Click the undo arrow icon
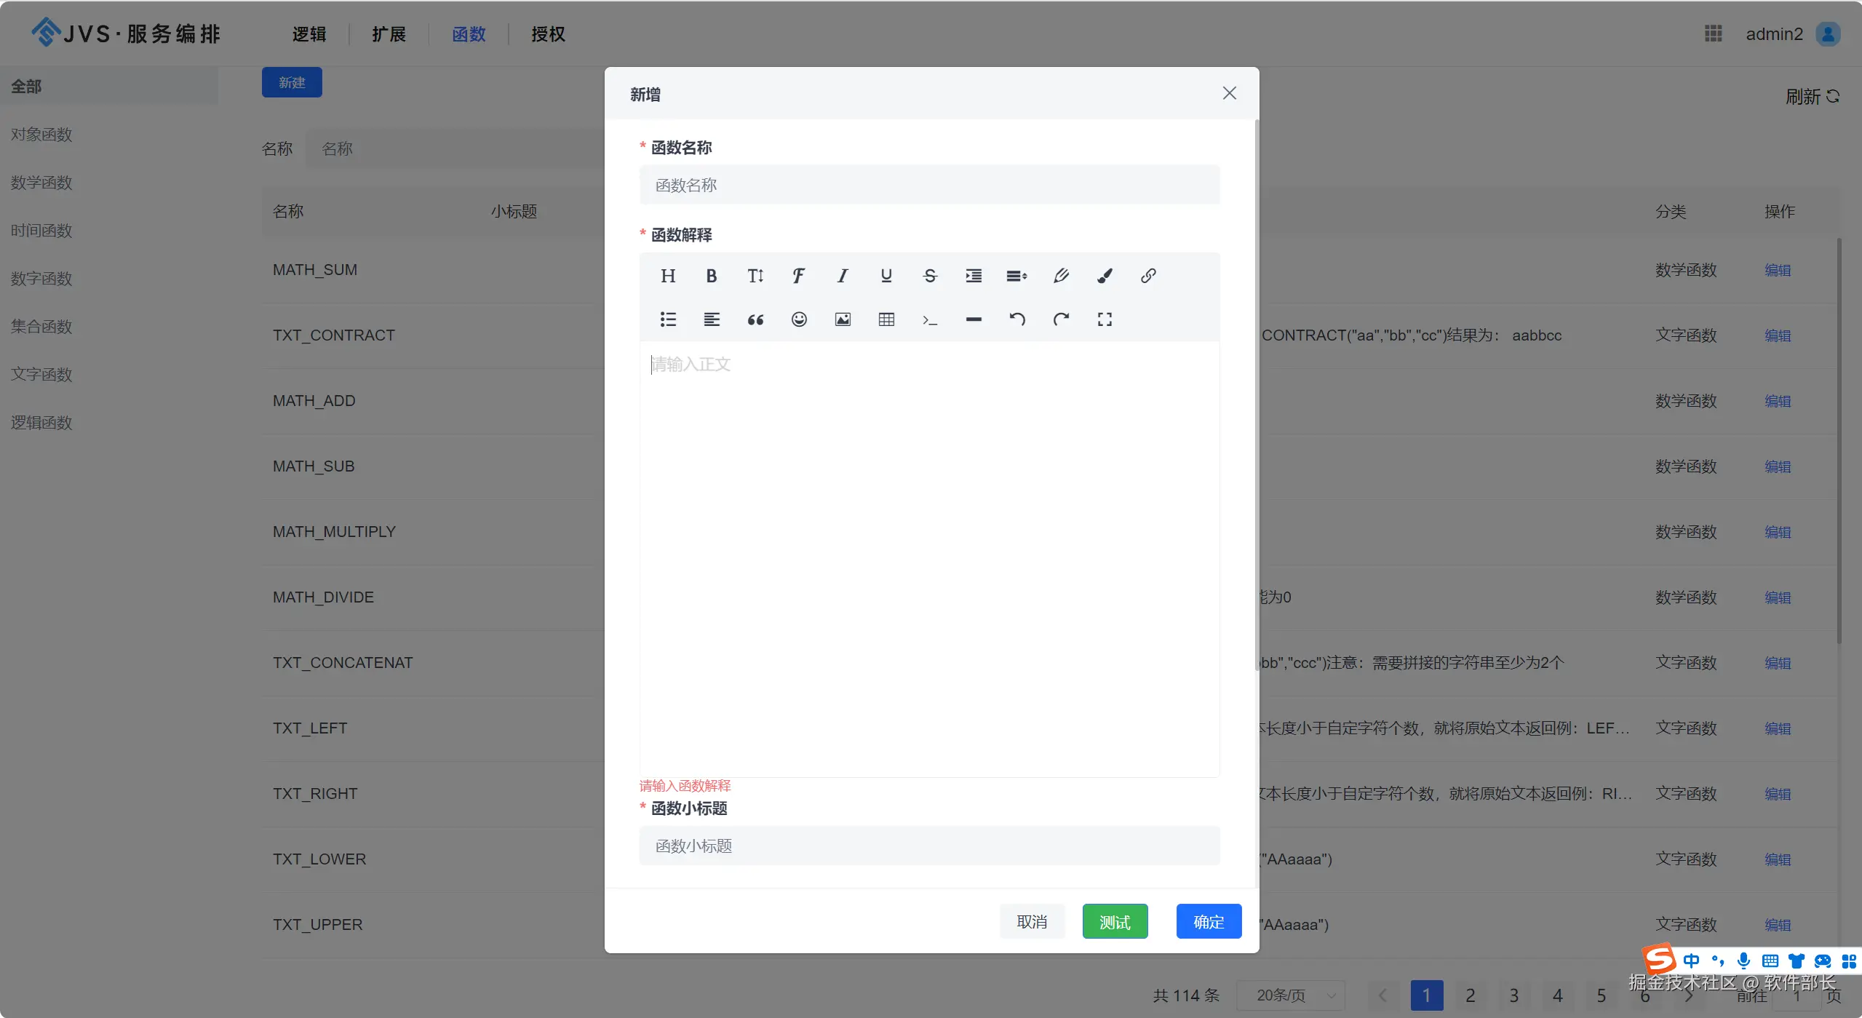This screenshot has height=1018, width=1862. point(1017,319)
